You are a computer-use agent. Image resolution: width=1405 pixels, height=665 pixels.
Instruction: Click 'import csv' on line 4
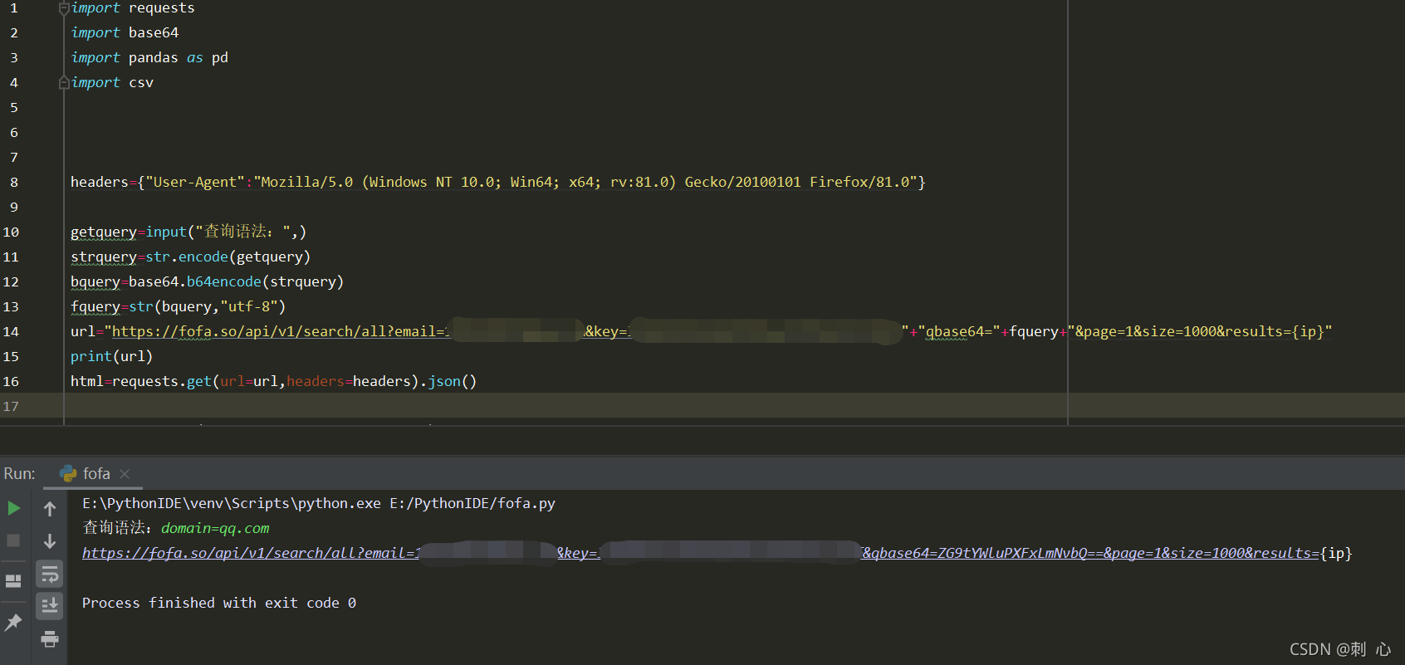(x=112, y=82)
